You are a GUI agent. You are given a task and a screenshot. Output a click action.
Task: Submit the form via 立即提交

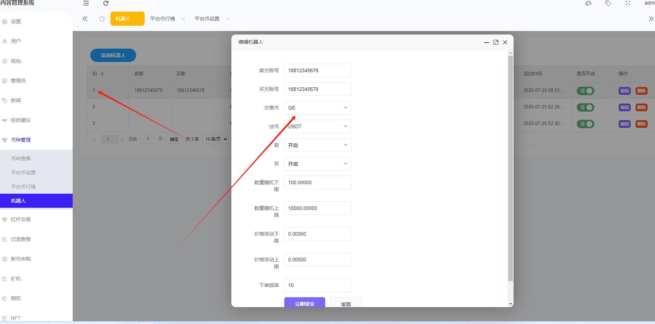tap(304, 303)
